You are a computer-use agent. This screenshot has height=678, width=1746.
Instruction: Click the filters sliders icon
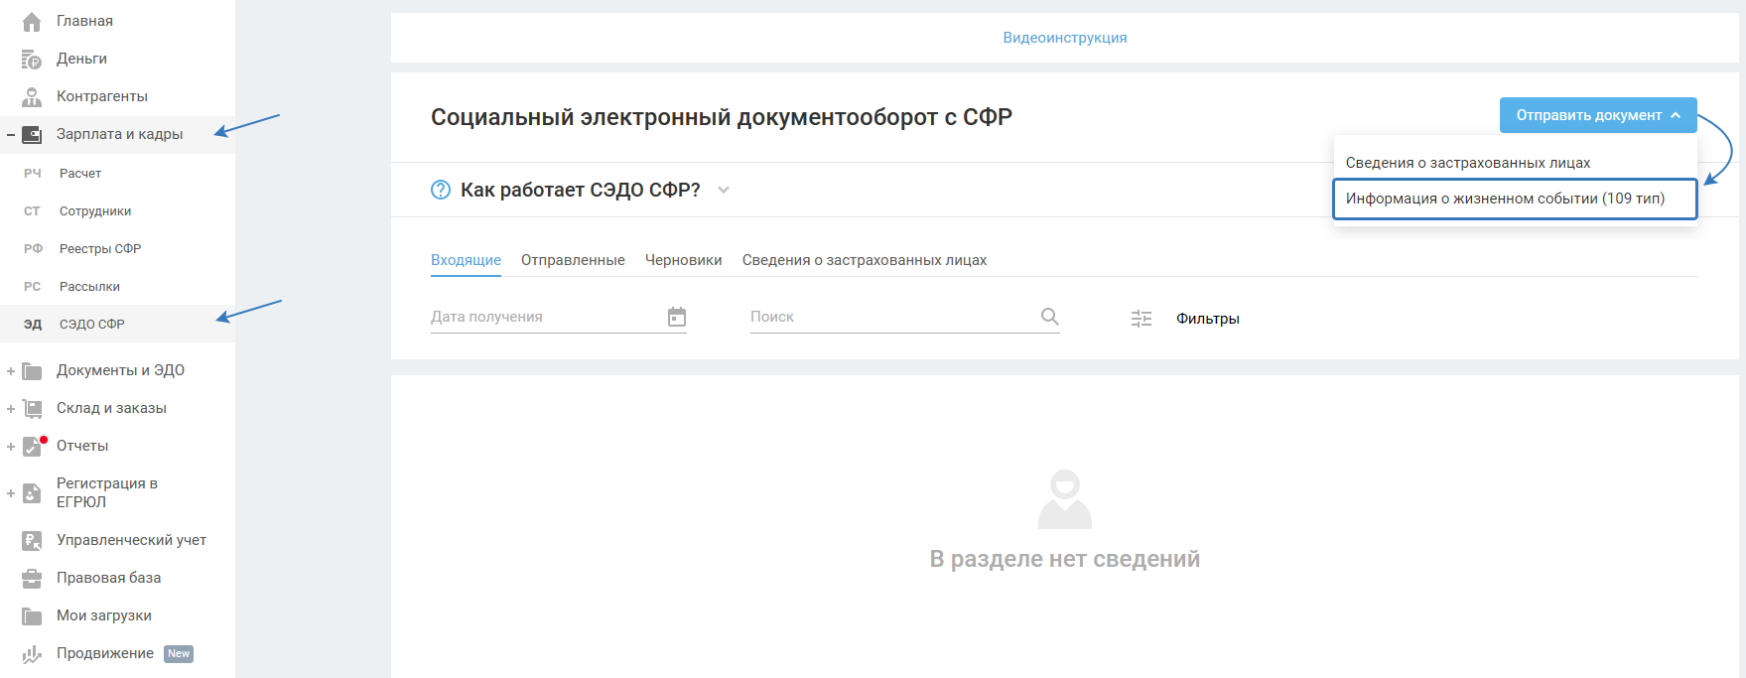tap(1142, 319)
